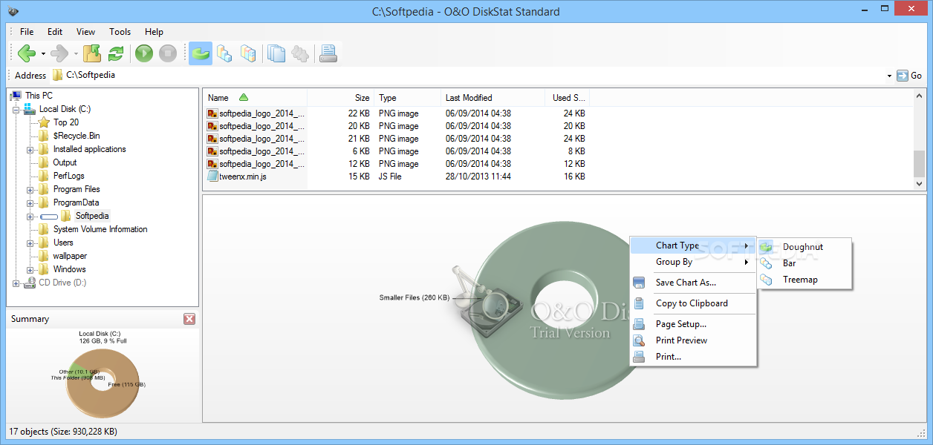Open the File menu

click(27, 32)
